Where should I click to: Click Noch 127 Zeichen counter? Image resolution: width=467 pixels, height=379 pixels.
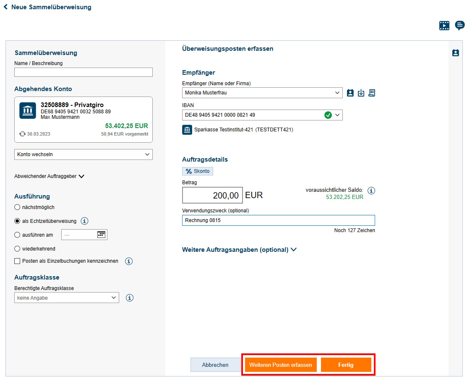(x=355, y=230)
